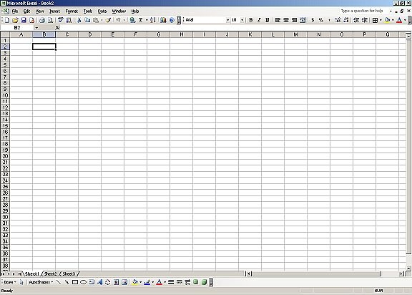Screen dimensions: 412x295
Task: Toggle Italic formatting button
Action: 259,20
